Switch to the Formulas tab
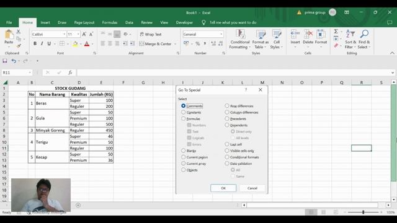Screen dimensions: 397x223 click(110, 22)
